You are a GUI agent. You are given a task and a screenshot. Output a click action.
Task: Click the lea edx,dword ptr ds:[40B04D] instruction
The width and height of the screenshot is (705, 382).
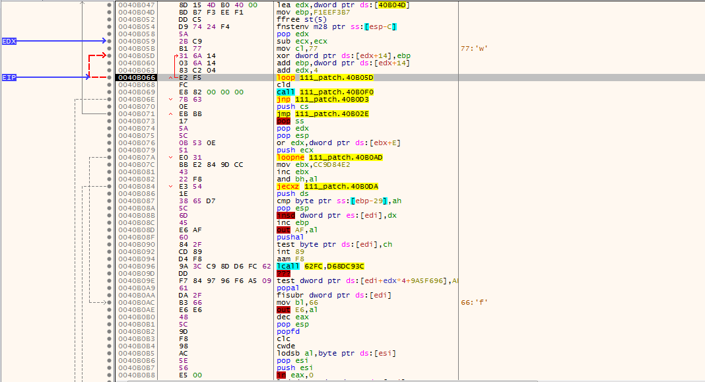pyautogui.click(x=343, y=5)
